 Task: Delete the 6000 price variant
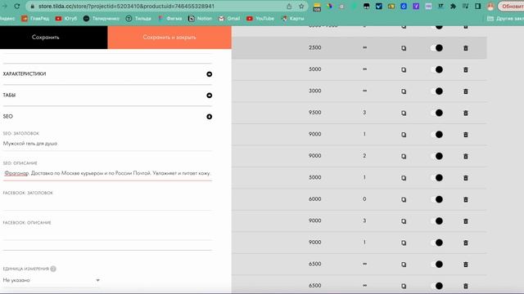click(466, 199)
